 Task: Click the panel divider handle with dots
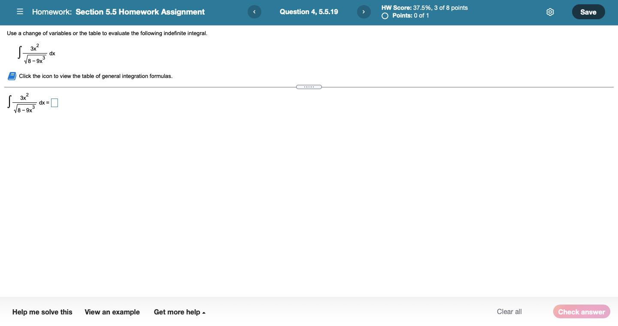coord(309,87)
